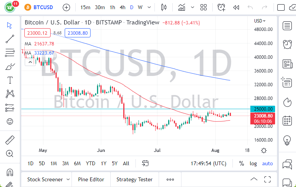Click the Zoom In magnifier tool
Viewport: 296px width, 187px height.
(x=10, y=153)
